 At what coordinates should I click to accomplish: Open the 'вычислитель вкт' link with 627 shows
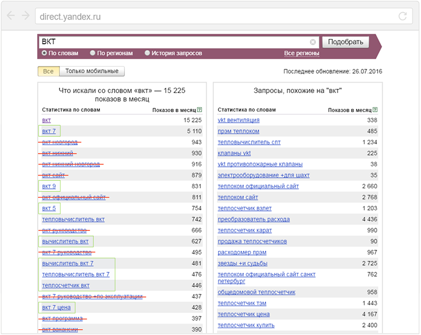point(65,241)
